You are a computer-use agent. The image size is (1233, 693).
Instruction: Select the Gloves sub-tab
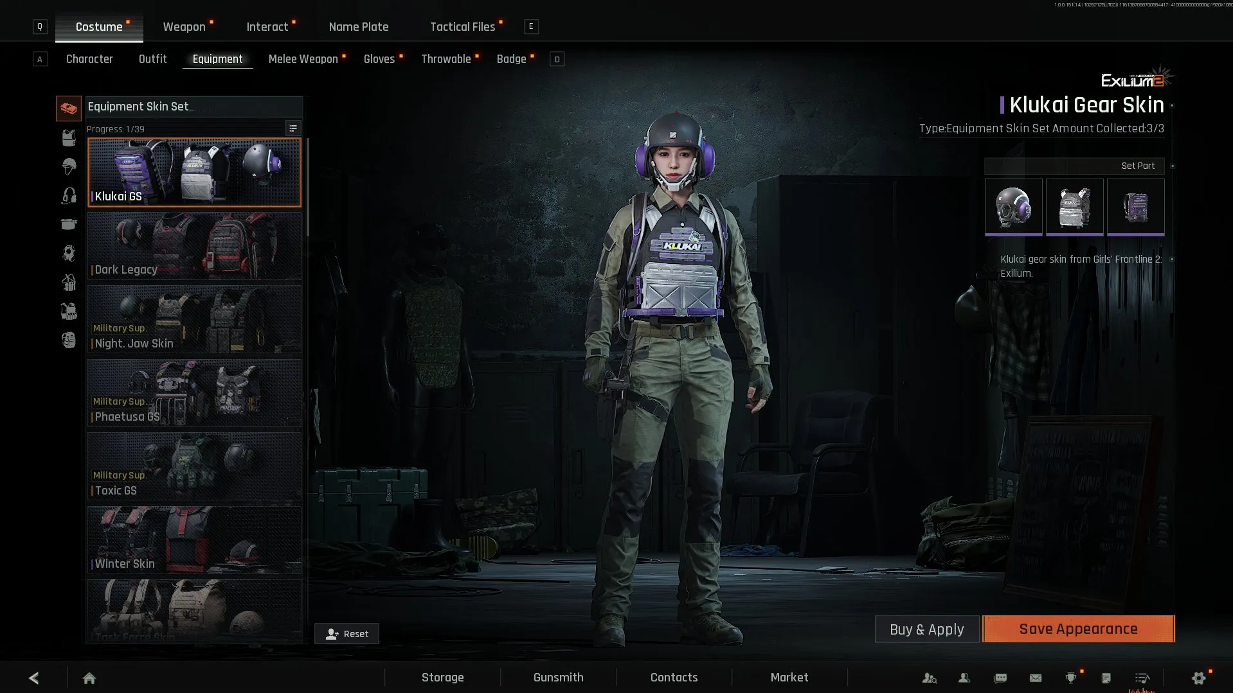pos(379,59)
